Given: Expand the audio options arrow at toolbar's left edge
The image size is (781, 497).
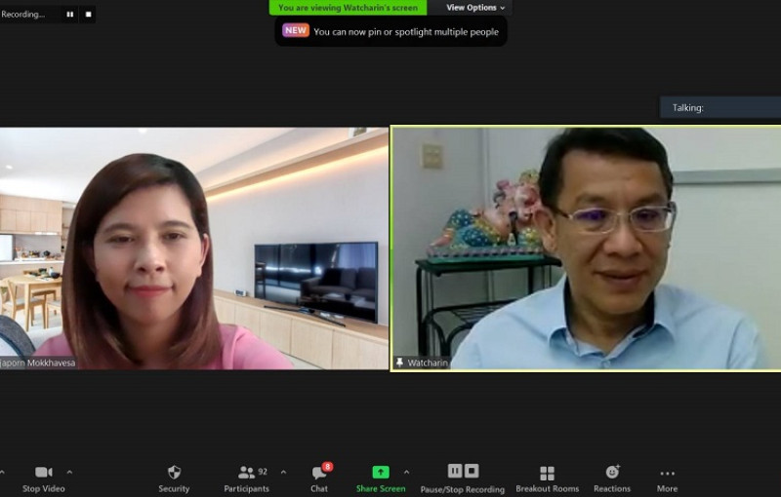Looking at the screenshot, I should 3,472.
